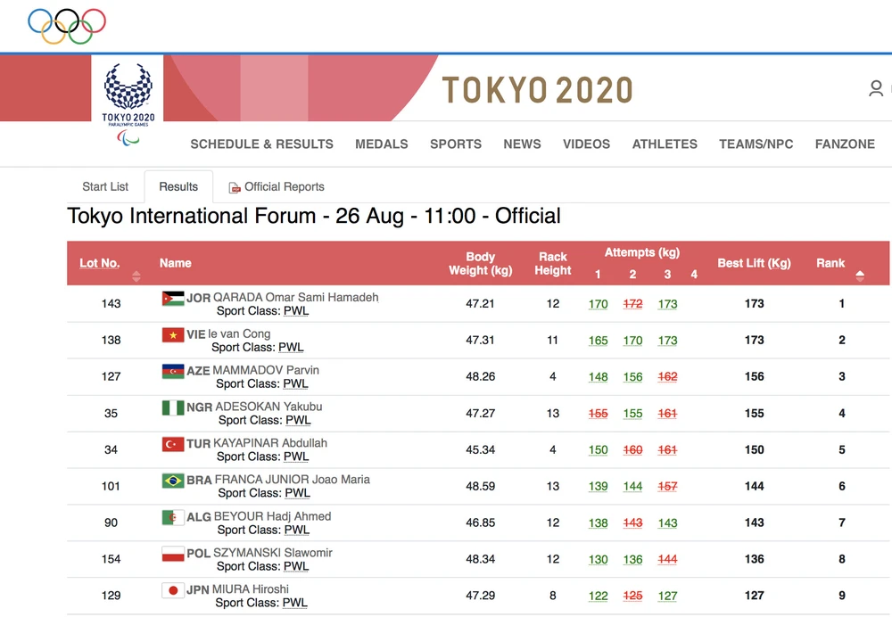Click first attempt 170 for QARADA

(598, 304)
